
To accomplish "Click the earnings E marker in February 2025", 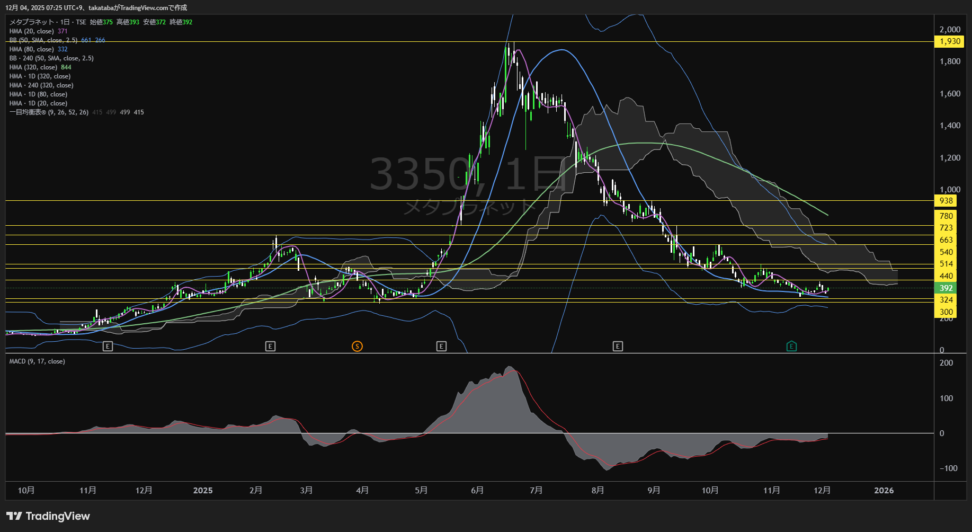I will click(270, 347).
